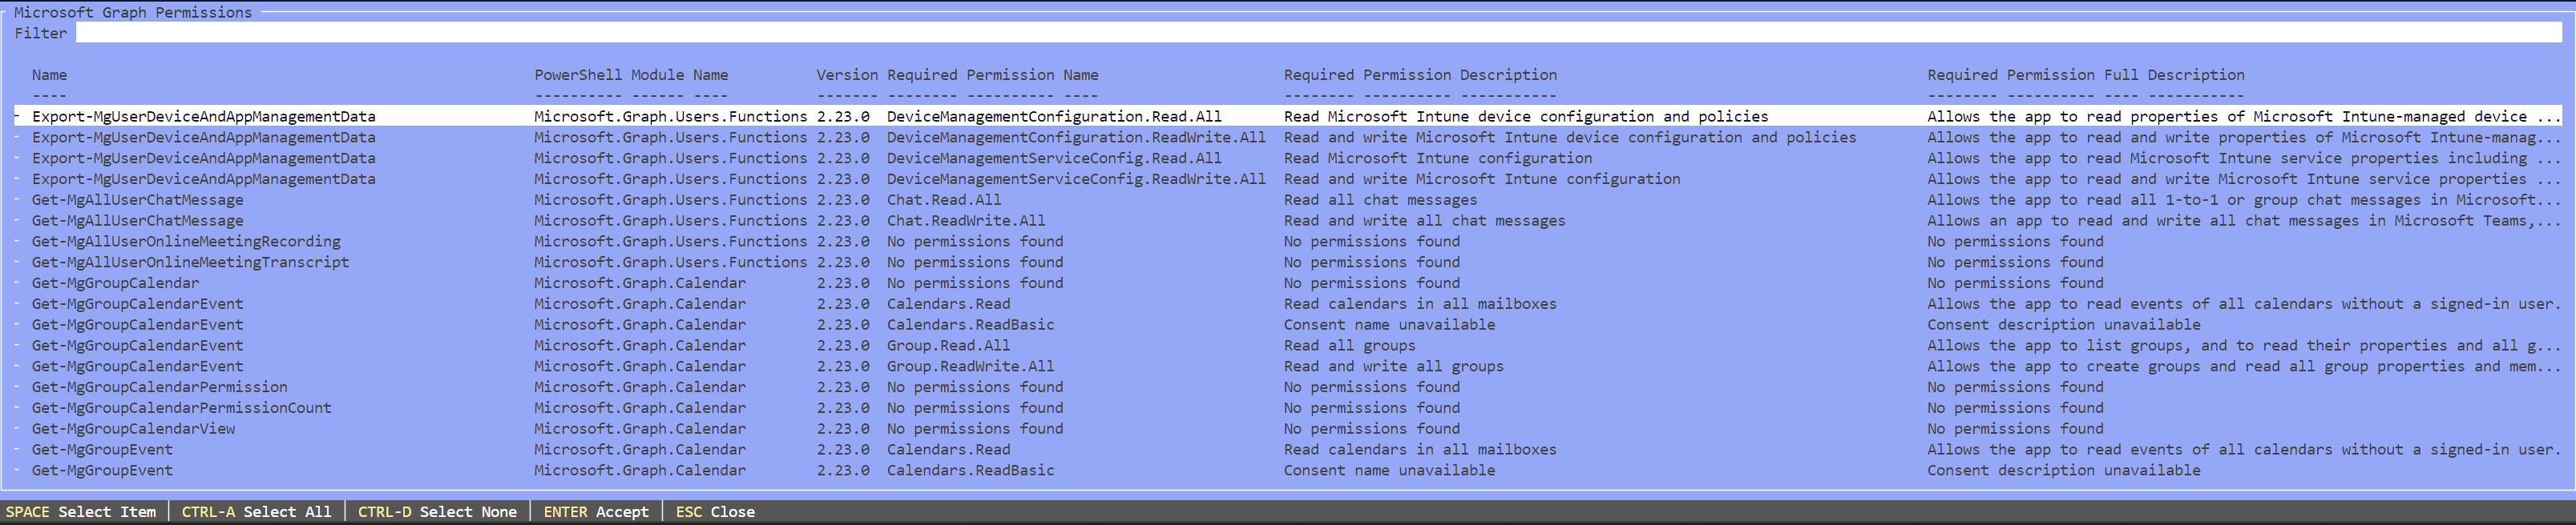Screen dimensions: 2576x525
Task: Select the Chat.ReadWrite.All permission cell
Action: pos(966,222)
